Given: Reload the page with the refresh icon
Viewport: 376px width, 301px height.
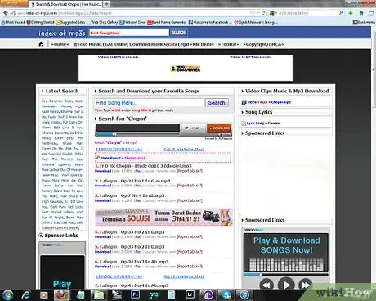Looking at the screenshot, I should (263, 13).
